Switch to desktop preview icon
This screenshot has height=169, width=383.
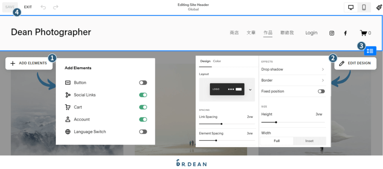click(x=351, y=7)
